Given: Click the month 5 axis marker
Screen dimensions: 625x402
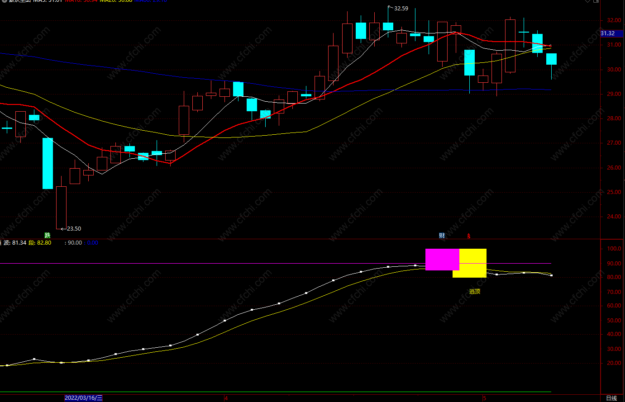Looking at the screenshot, I should coord(484,398).
